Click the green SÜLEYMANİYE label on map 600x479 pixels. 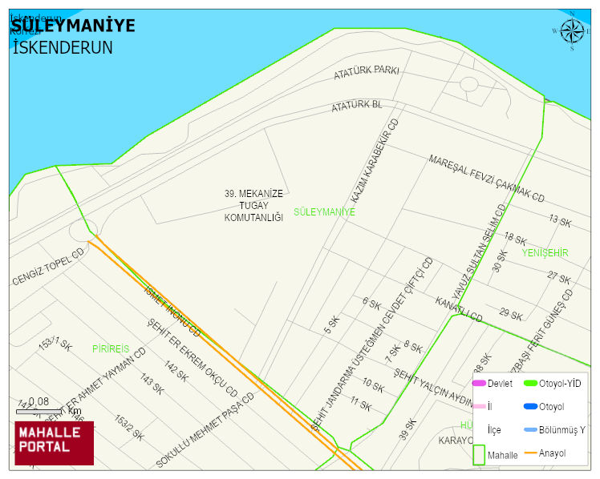pyautogui.click(x=324, y=212)
